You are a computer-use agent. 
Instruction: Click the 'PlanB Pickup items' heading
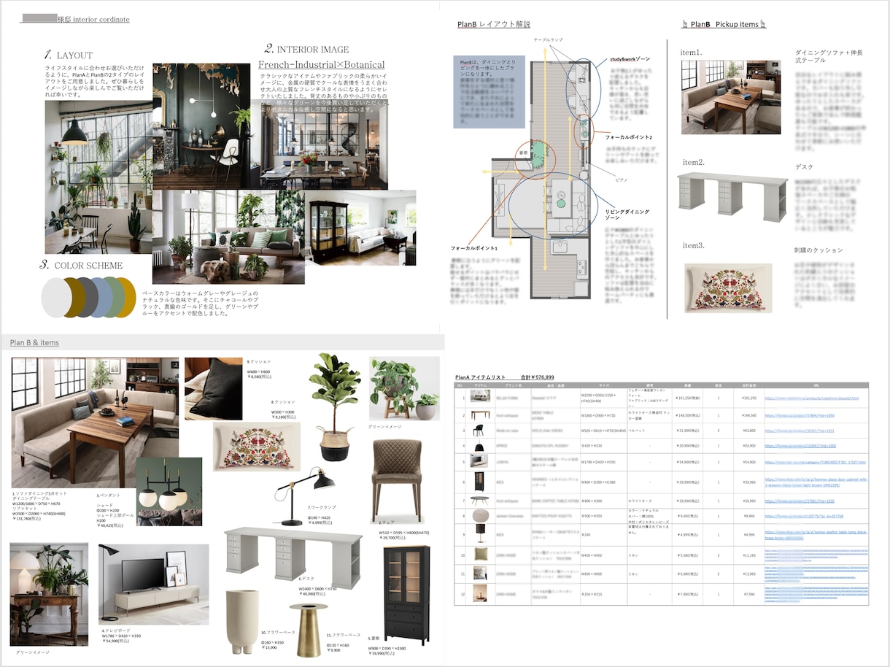pos(724,24)
